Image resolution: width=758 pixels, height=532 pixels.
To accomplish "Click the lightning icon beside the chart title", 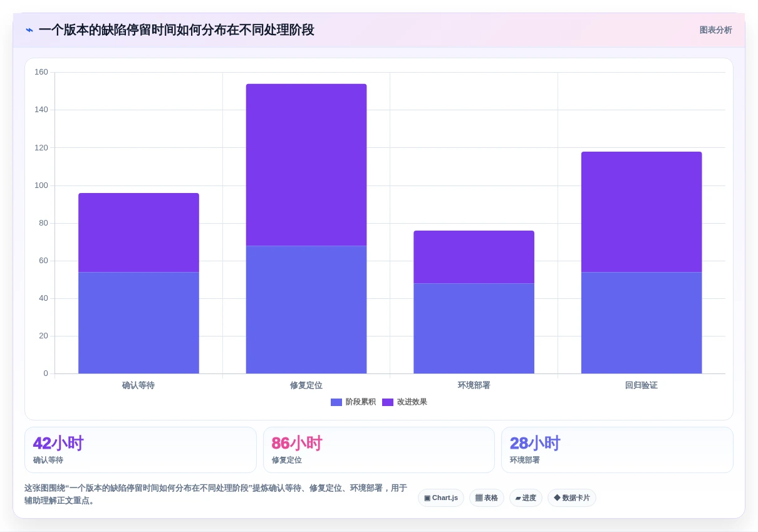I will coord(29,30).
